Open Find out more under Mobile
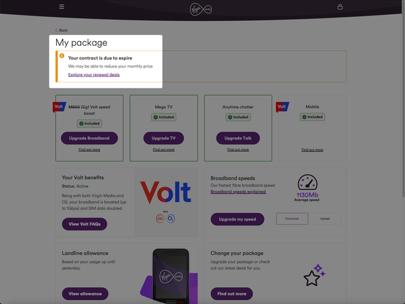 (x=312, y=150)
